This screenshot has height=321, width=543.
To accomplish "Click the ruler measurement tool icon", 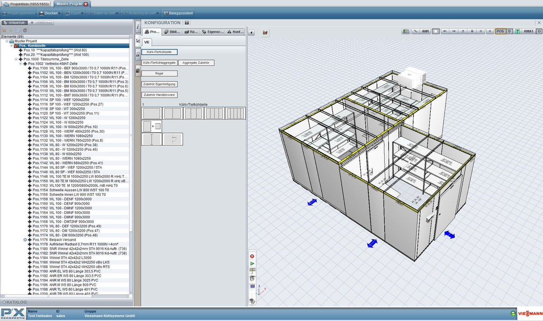I will point(415,32).
